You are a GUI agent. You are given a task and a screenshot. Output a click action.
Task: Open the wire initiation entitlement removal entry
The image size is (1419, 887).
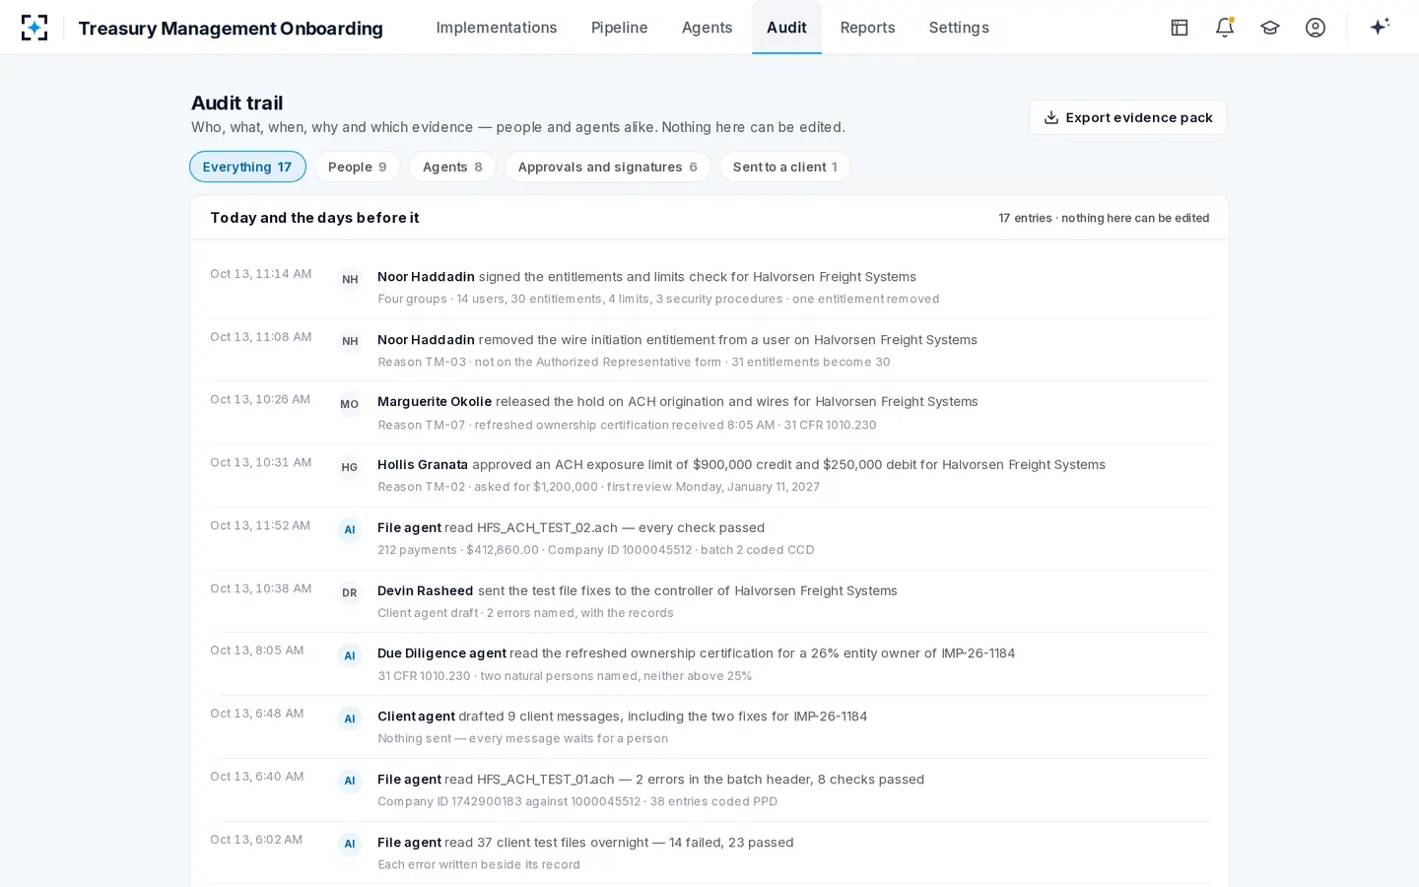pyautogui.click(x=709, y=350)
